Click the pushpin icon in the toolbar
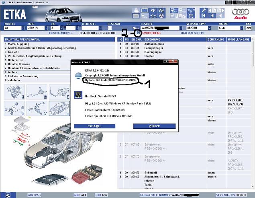 (203, 10)
